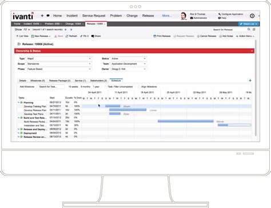The height and width of the screenshot is (208, 271).
Task: Open the Owner dropdown
Action: click(145, 69)
